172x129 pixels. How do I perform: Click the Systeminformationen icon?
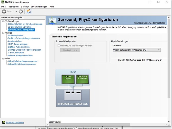click(x=4, y=122)
